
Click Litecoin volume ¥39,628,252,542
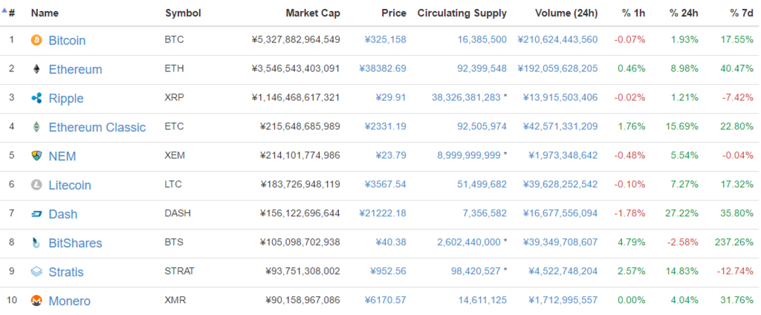coord(560,184)
